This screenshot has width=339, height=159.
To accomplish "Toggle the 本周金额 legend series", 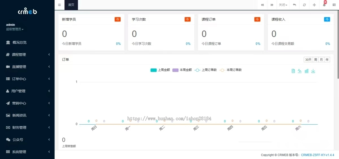I will point(182,70).
